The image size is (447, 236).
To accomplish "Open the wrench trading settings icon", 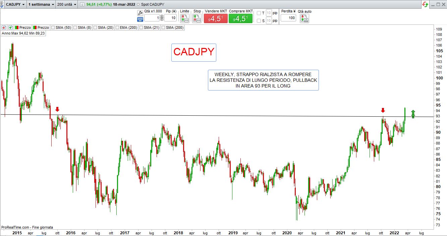I will (140, 12).
